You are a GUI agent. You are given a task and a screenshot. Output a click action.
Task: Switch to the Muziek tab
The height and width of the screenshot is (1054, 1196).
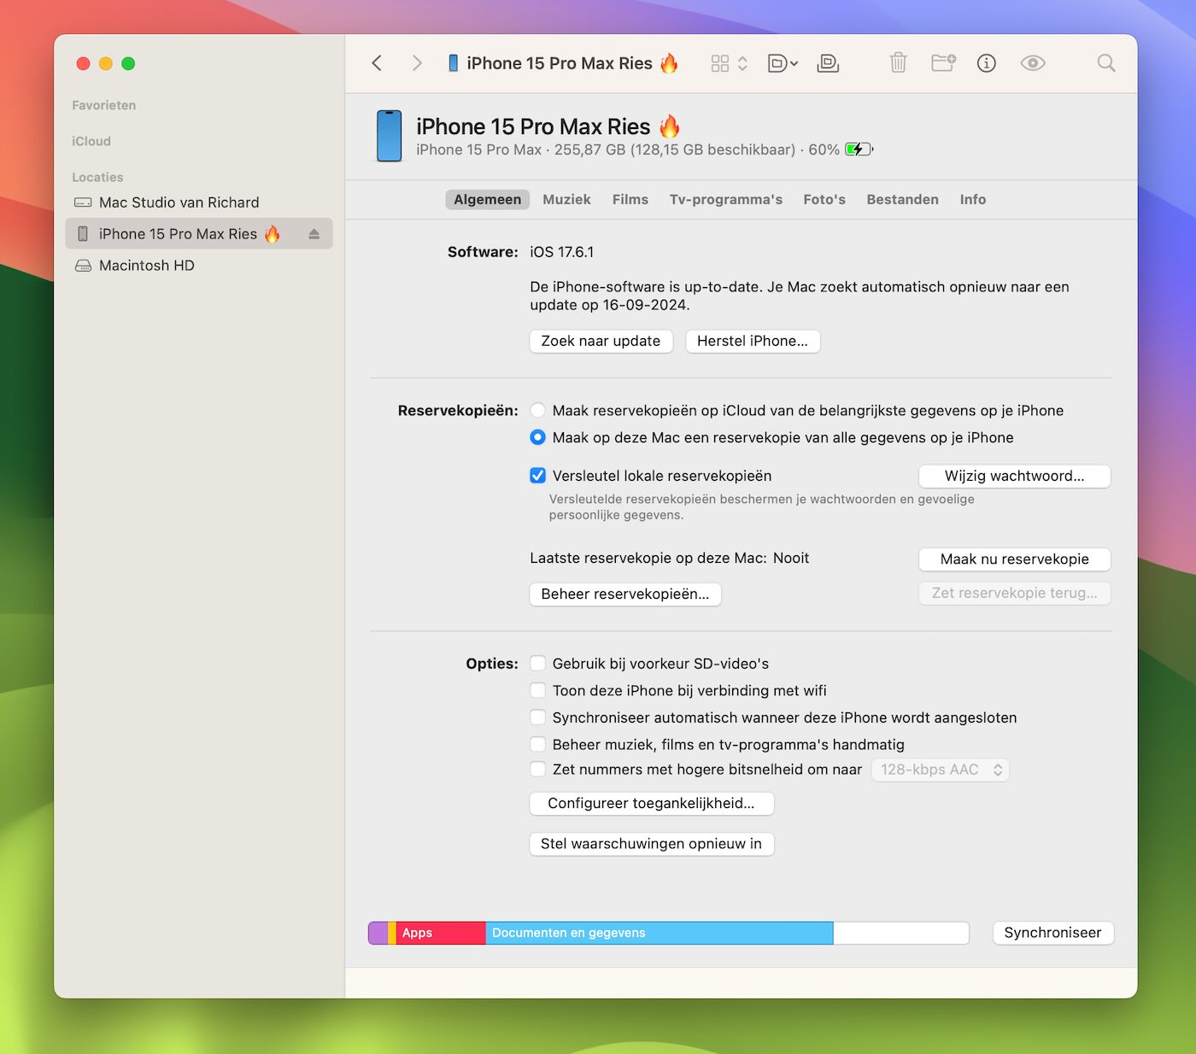tap(566, 199)
